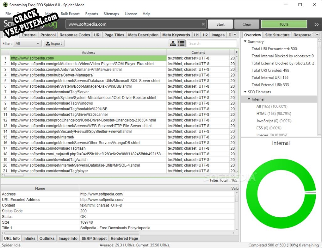Select HTML (163) (98.79%) tree item
This screenshot has height=248, width=322.
[273, 113]
